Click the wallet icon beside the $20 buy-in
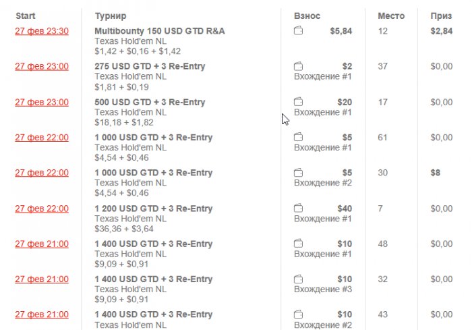472x330 pixels. (299, 102)
